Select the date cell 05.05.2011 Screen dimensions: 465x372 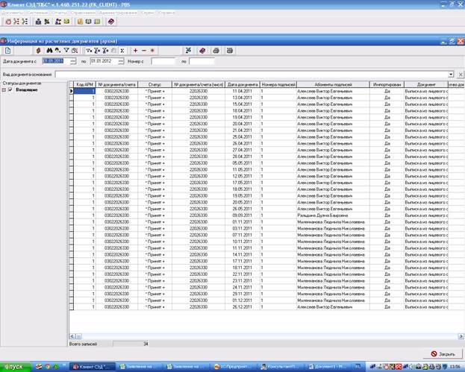pyautogui.click(x=243, y=163)
